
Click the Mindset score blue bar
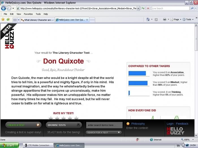pyautogui.click(x=138, y=83)
